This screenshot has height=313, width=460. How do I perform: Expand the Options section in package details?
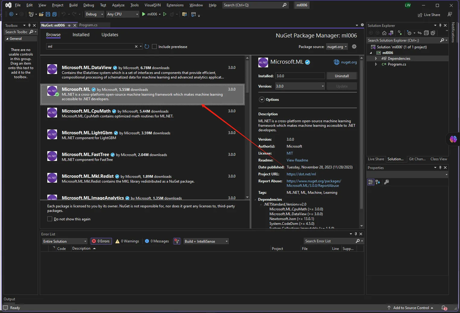pos(262,100)
